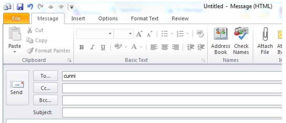
Task: Open the Format Text tab
Action: click(x=145, y=18)
